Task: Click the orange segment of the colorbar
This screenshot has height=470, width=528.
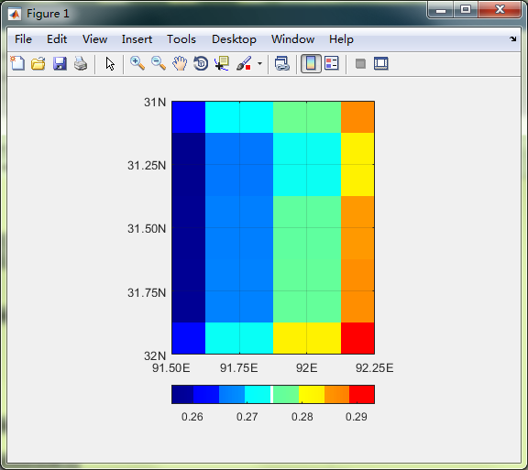Action: tap(336, 394)
